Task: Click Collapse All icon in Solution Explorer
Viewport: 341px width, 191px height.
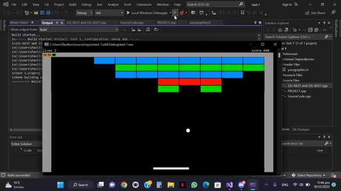Action: click(x=310, y=30)
